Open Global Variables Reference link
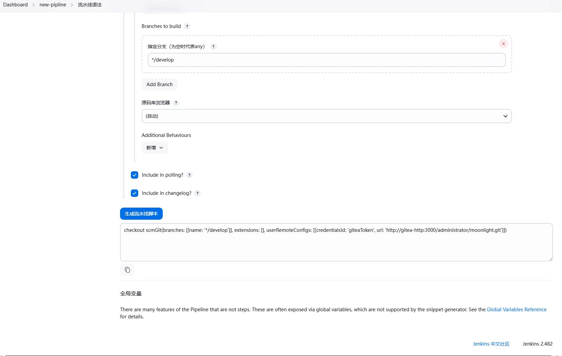Image resolution: width=562 pixels, height=356 pixels. pos(517,310)
